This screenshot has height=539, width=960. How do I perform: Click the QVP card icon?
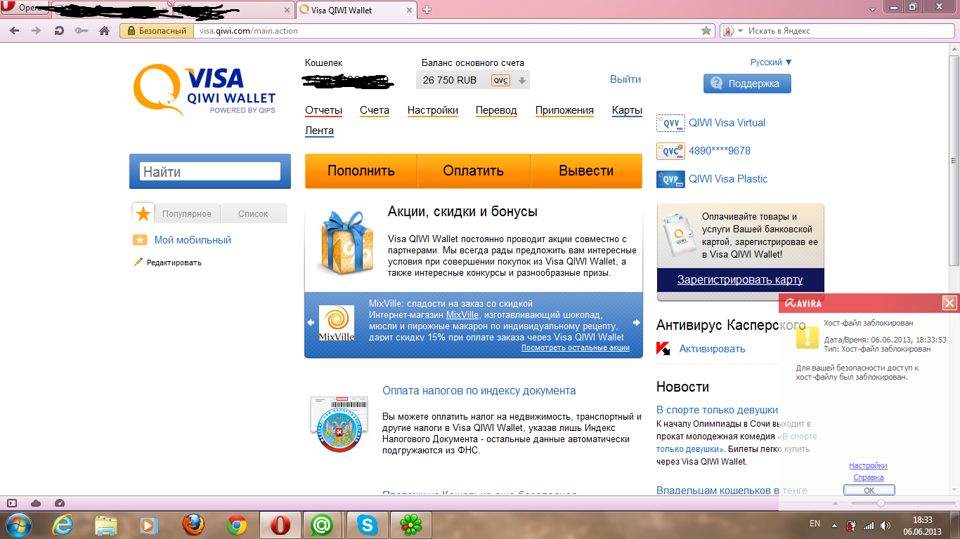coord(670,180)
